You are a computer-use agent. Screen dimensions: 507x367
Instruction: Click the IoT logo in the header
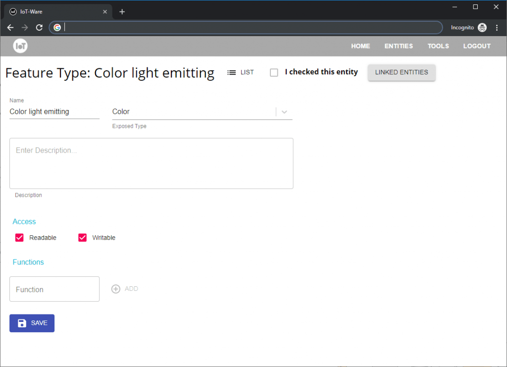point(20,46)
